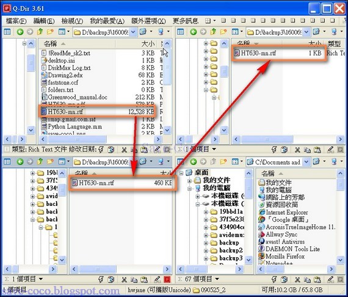Click the edit pencil icon in bottom-right pane status bar
348x297 pixels.
330,279
